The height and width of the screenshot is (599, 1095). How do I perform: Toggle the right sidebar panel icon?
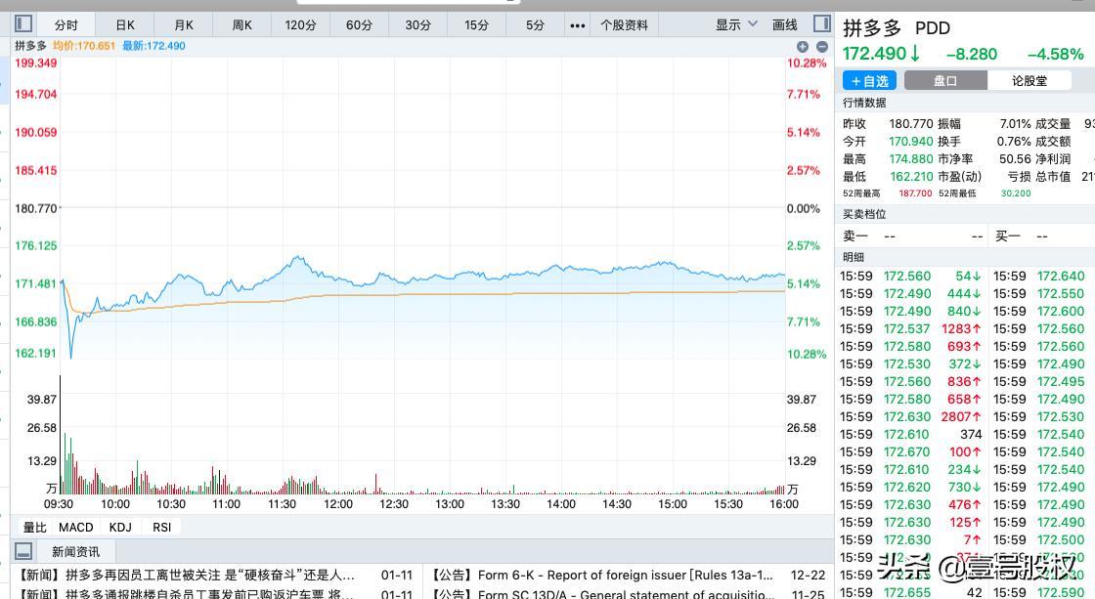pos(822,23)
